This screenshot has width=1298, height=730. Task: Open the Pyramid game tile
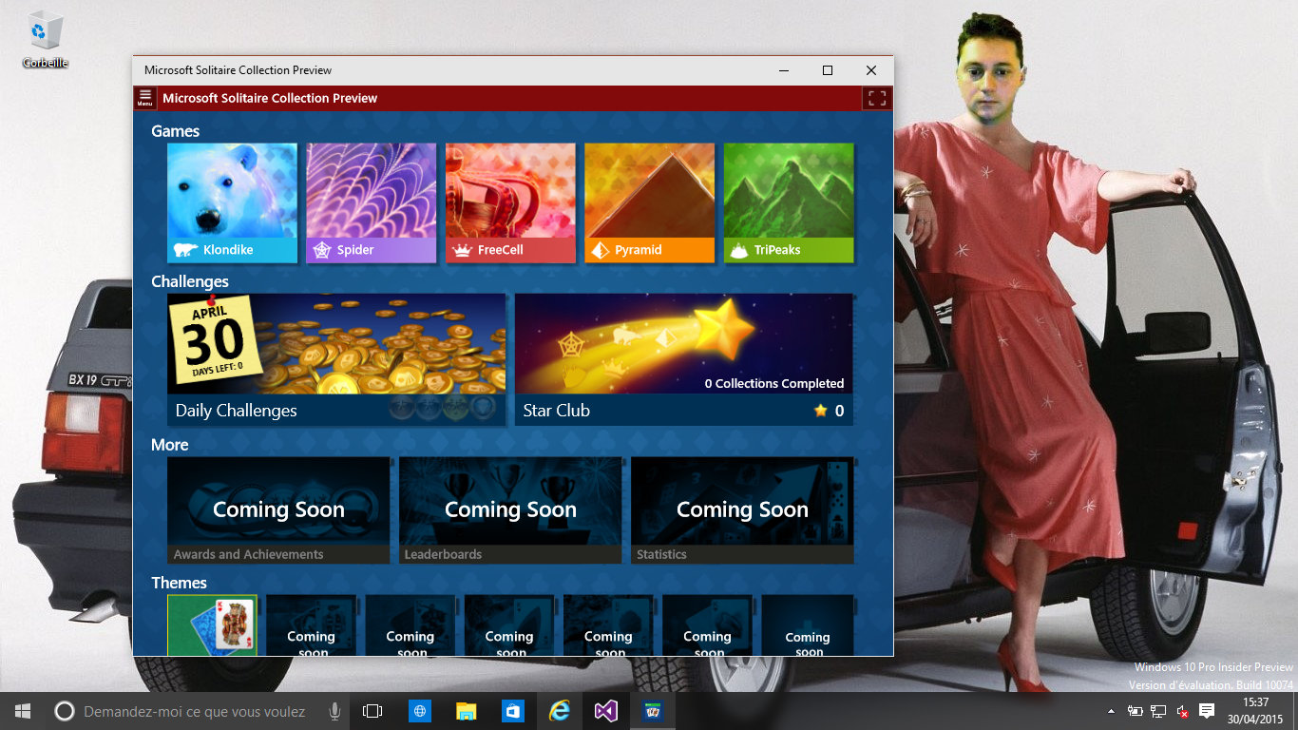649,202
